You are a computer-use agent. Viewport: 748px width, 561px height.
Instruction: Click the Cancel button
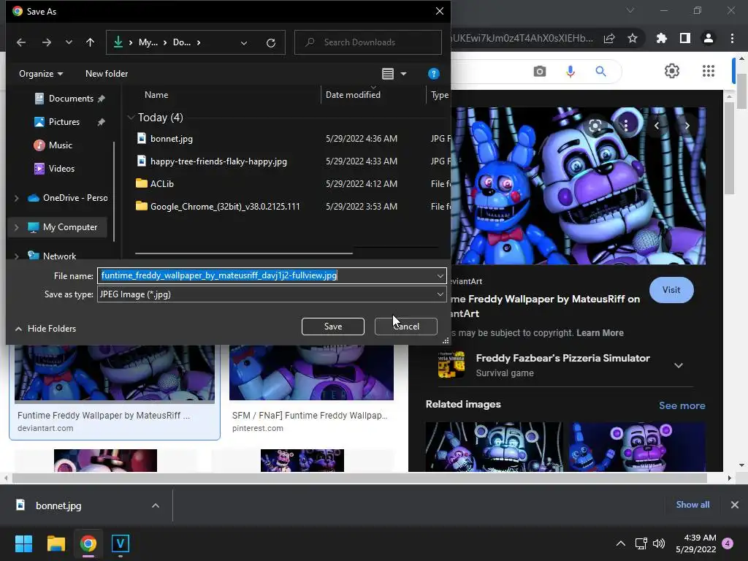pos(406,327)
